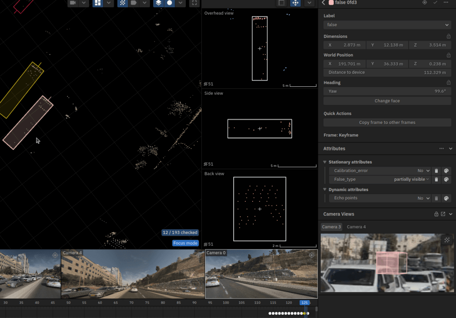Edit the X dimension field 2.873 m
Viewport: 456px width, 318px height.
pos(345,45)
